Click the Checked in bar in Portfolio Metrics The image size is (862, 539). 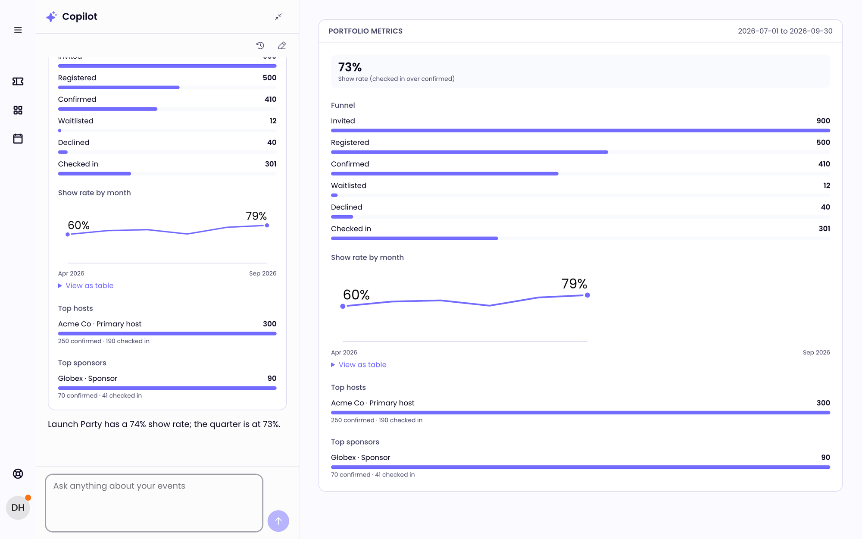pyautogui.click(x=414, y=238)
